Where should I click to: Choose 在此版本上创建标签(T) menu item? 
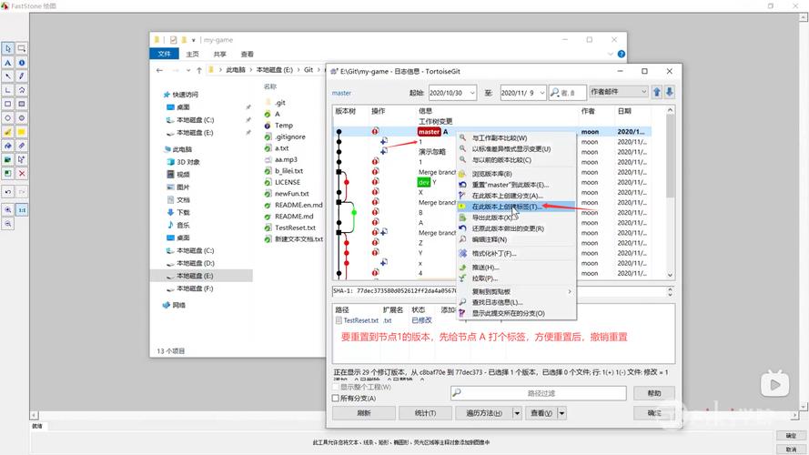(x=516, y=207)
